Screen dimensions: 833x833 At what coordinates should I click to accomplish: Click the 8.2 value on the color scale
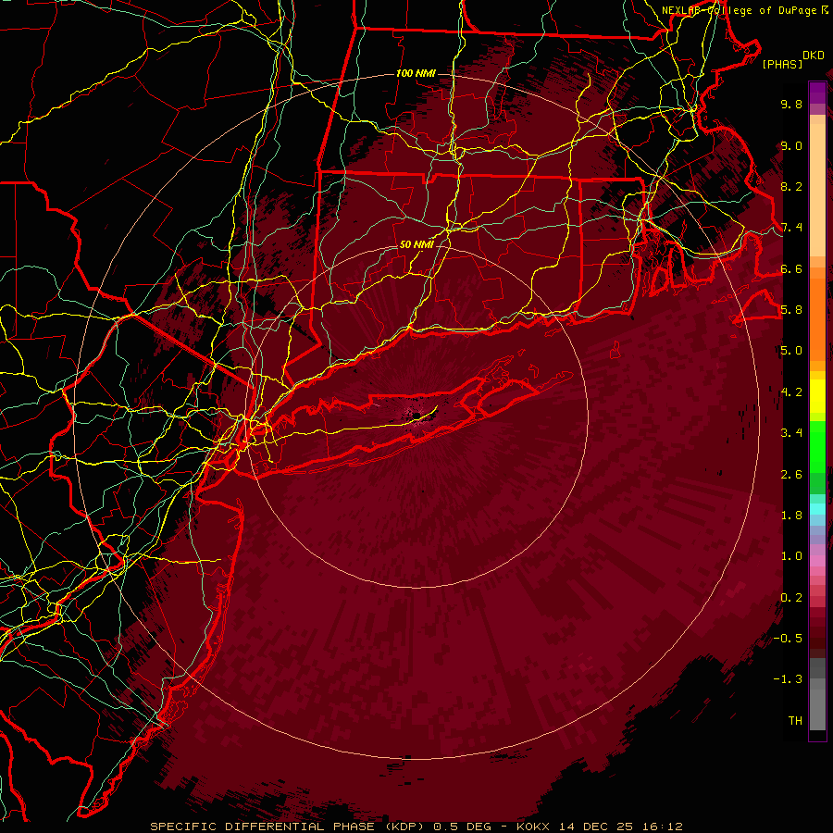791,186
